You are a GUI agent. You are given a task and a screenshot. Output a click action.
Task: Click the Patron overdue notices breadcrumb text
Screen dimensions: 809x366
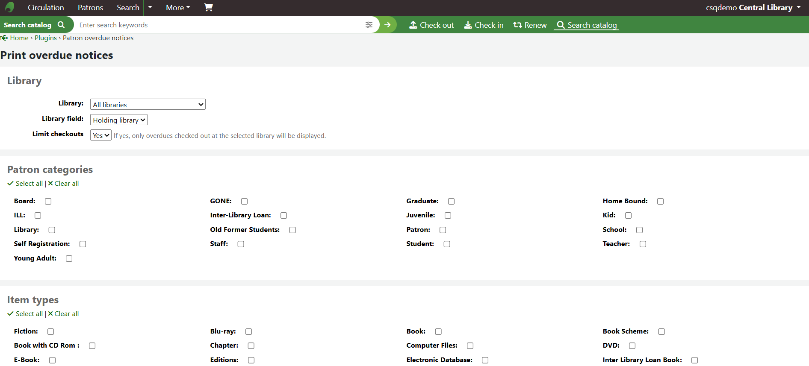click(98, 38)
